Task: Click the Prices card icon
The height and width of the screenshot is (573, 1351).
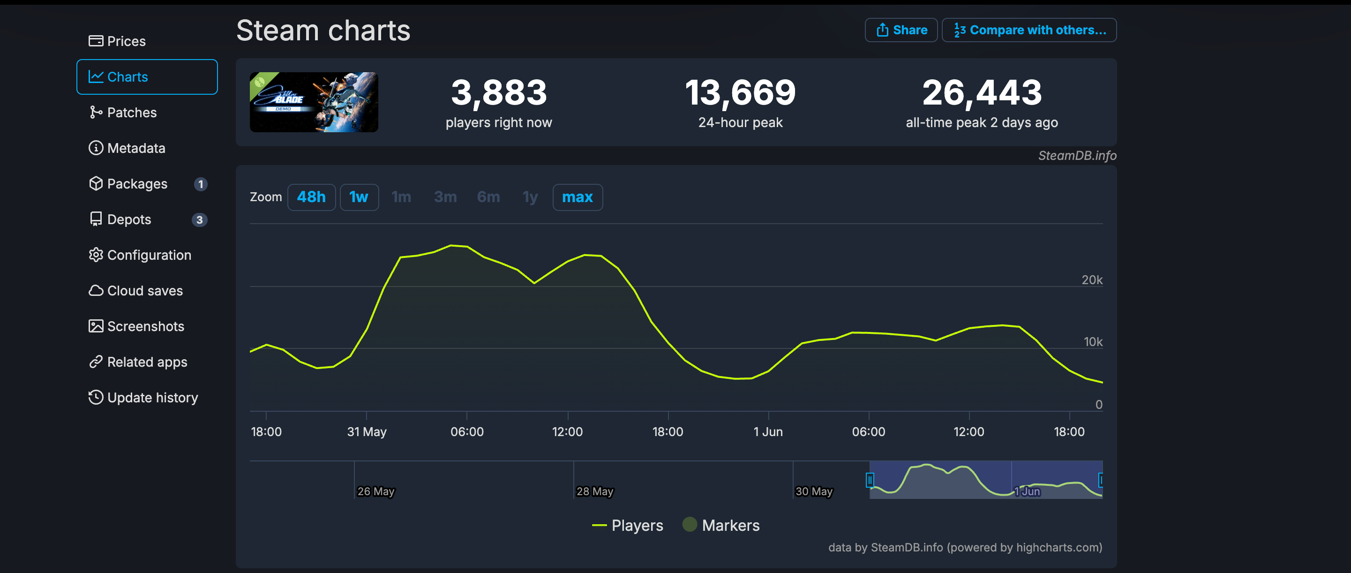Action: tap(96, 41)
